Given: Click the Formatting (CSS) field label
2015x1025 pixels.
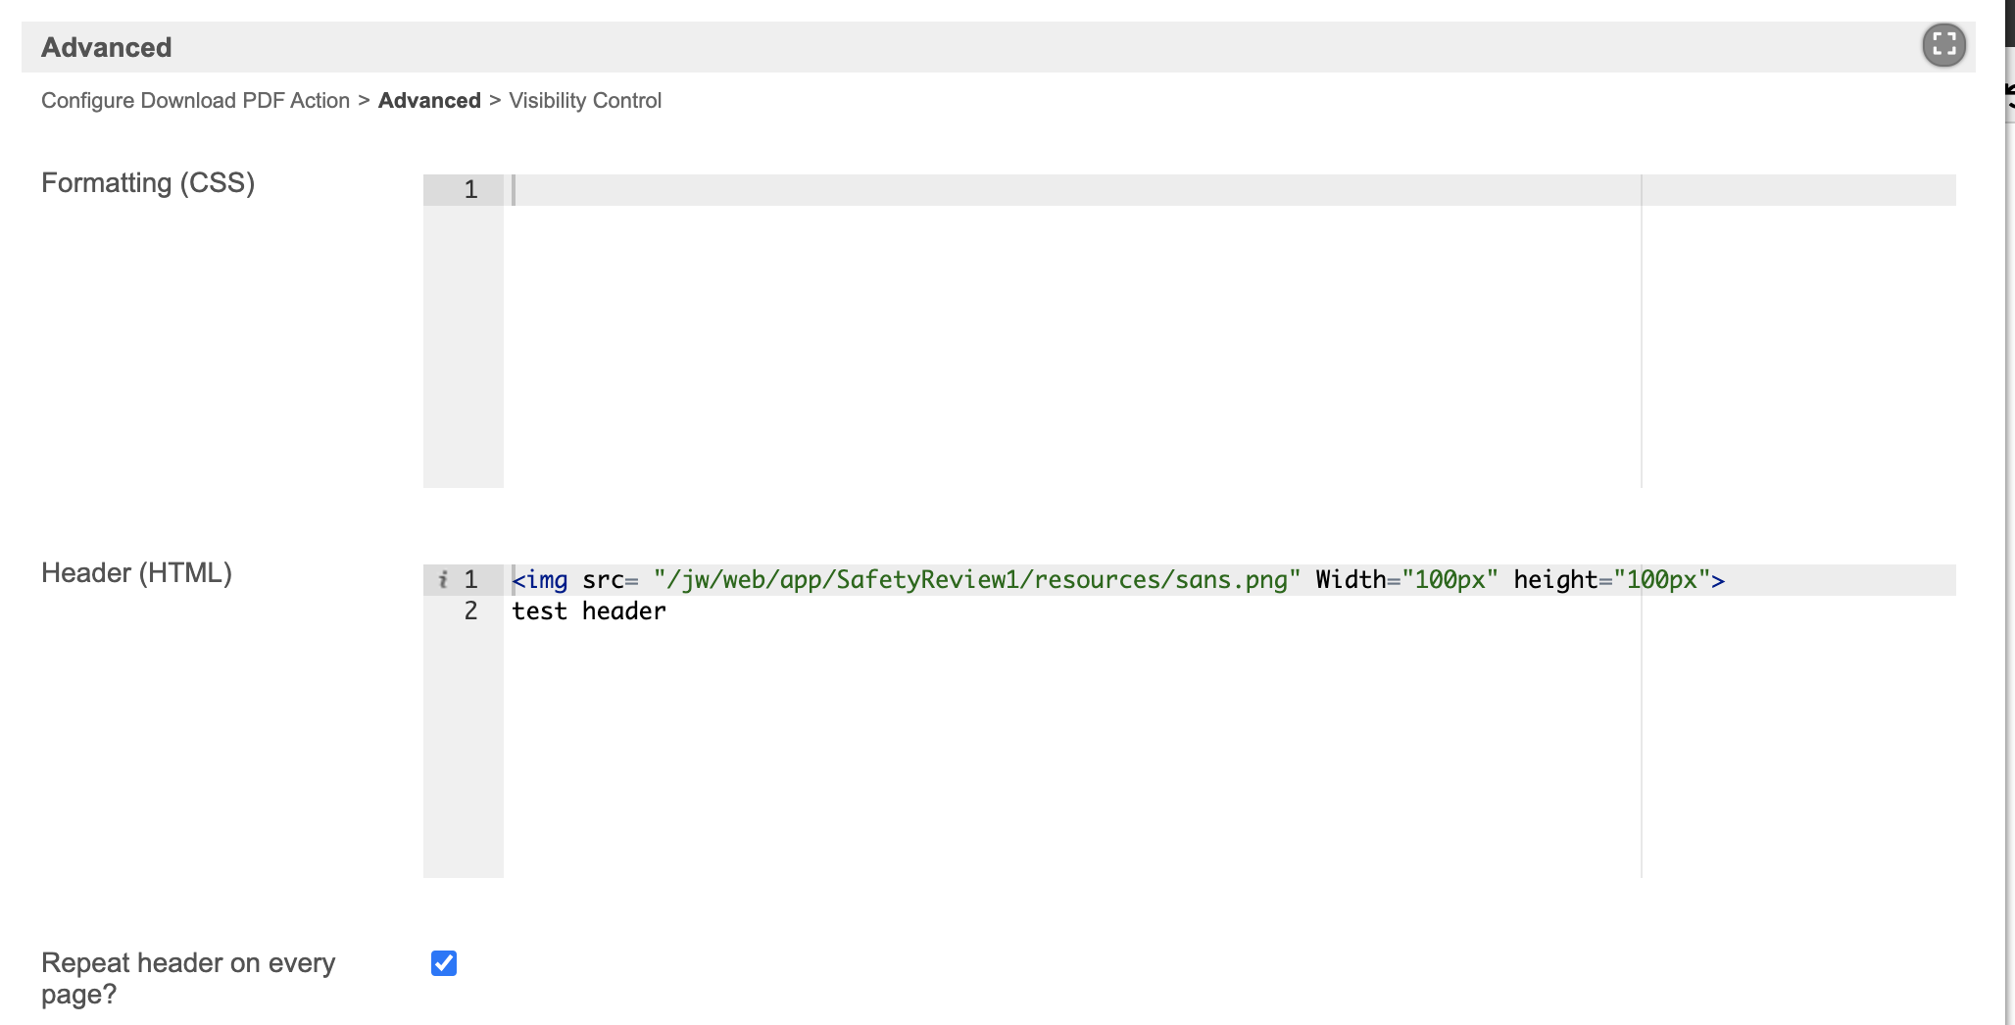Looking at the screenshot, I should (x=148, y=183).
